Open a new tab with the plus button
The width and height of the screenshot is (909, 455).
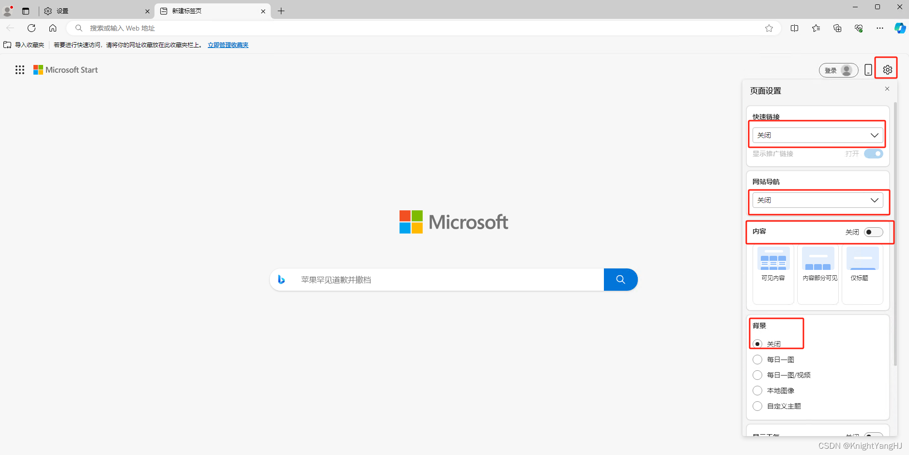[281, 11]
